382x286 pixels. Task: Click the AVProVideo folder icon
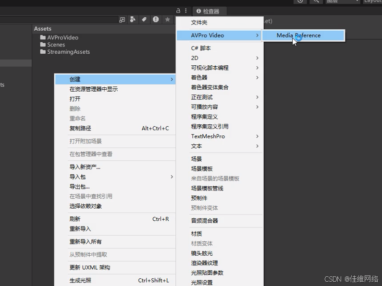click(x=43, y=37)
